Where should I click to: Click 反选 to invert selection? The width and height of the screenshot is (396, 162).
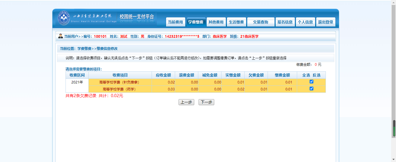[x=317, y=75]
